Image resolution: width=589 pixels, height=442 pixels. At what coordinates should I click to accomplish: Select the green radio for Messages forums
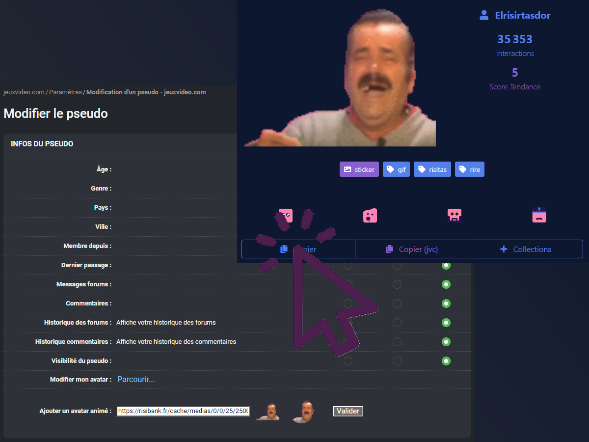tap(446, 284)
